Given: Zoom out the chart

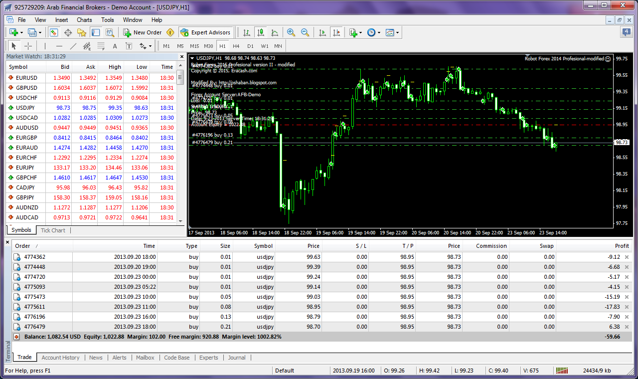Looking at the screenshot, I should point(305,32).
